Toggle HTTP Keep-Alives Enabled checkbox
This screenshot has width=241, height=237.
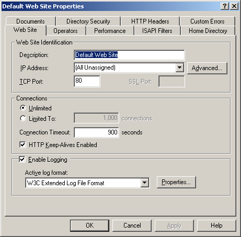[x=22, y=144]
